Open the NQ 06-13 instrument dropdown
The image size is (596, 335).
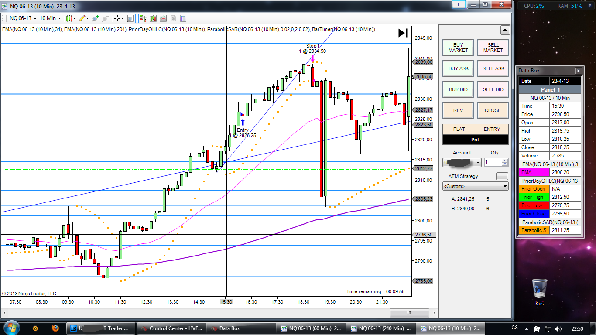[23, 18]
